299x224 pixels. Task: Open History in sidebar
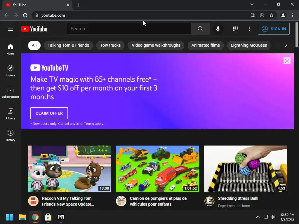[11, 135]
